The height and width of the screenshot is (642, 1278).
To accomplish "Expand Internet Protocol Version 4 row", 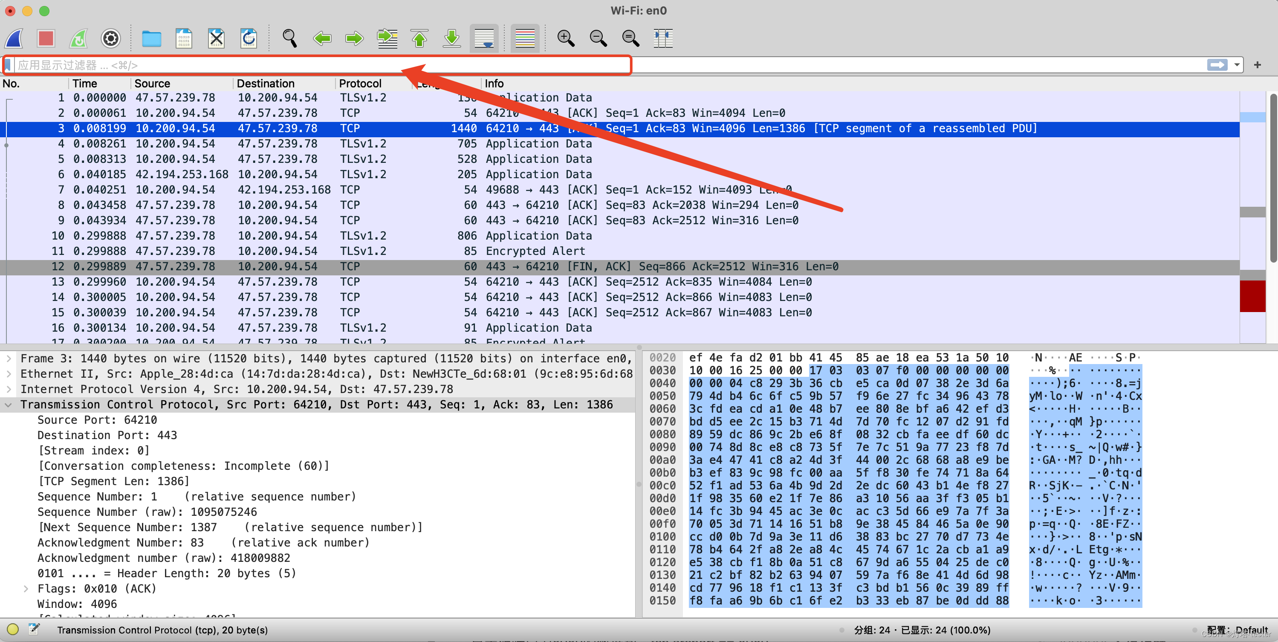I will [x=9, y=389].
